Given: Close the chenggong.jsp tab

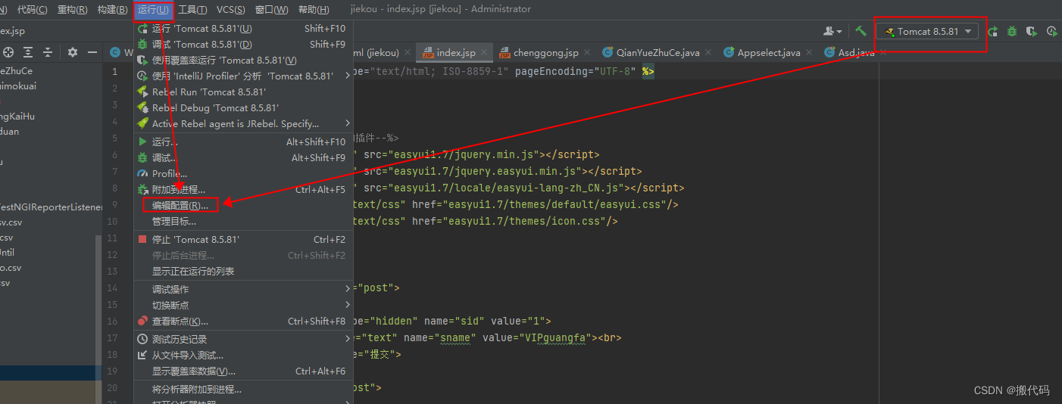Looking at the screenshot, I should 587,53.
